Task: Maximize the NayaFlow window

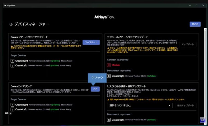Action: coord(196,5)
